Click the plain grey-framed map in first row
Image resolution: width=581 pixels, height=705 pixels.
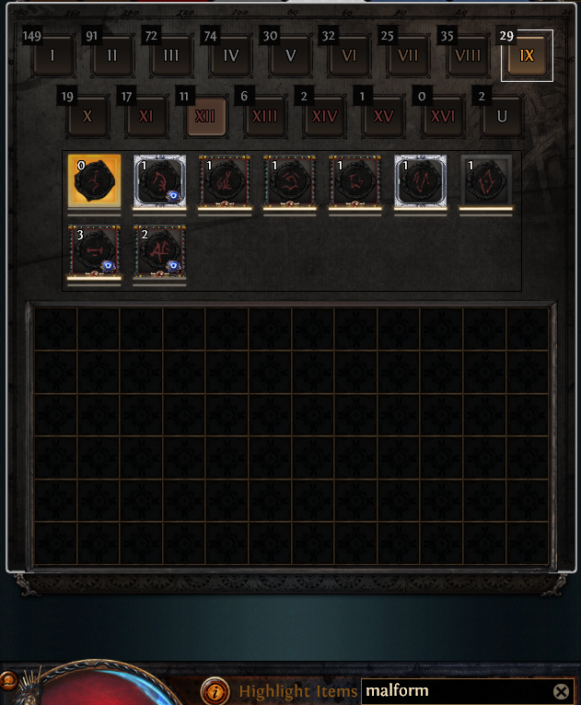coord(485,180)
